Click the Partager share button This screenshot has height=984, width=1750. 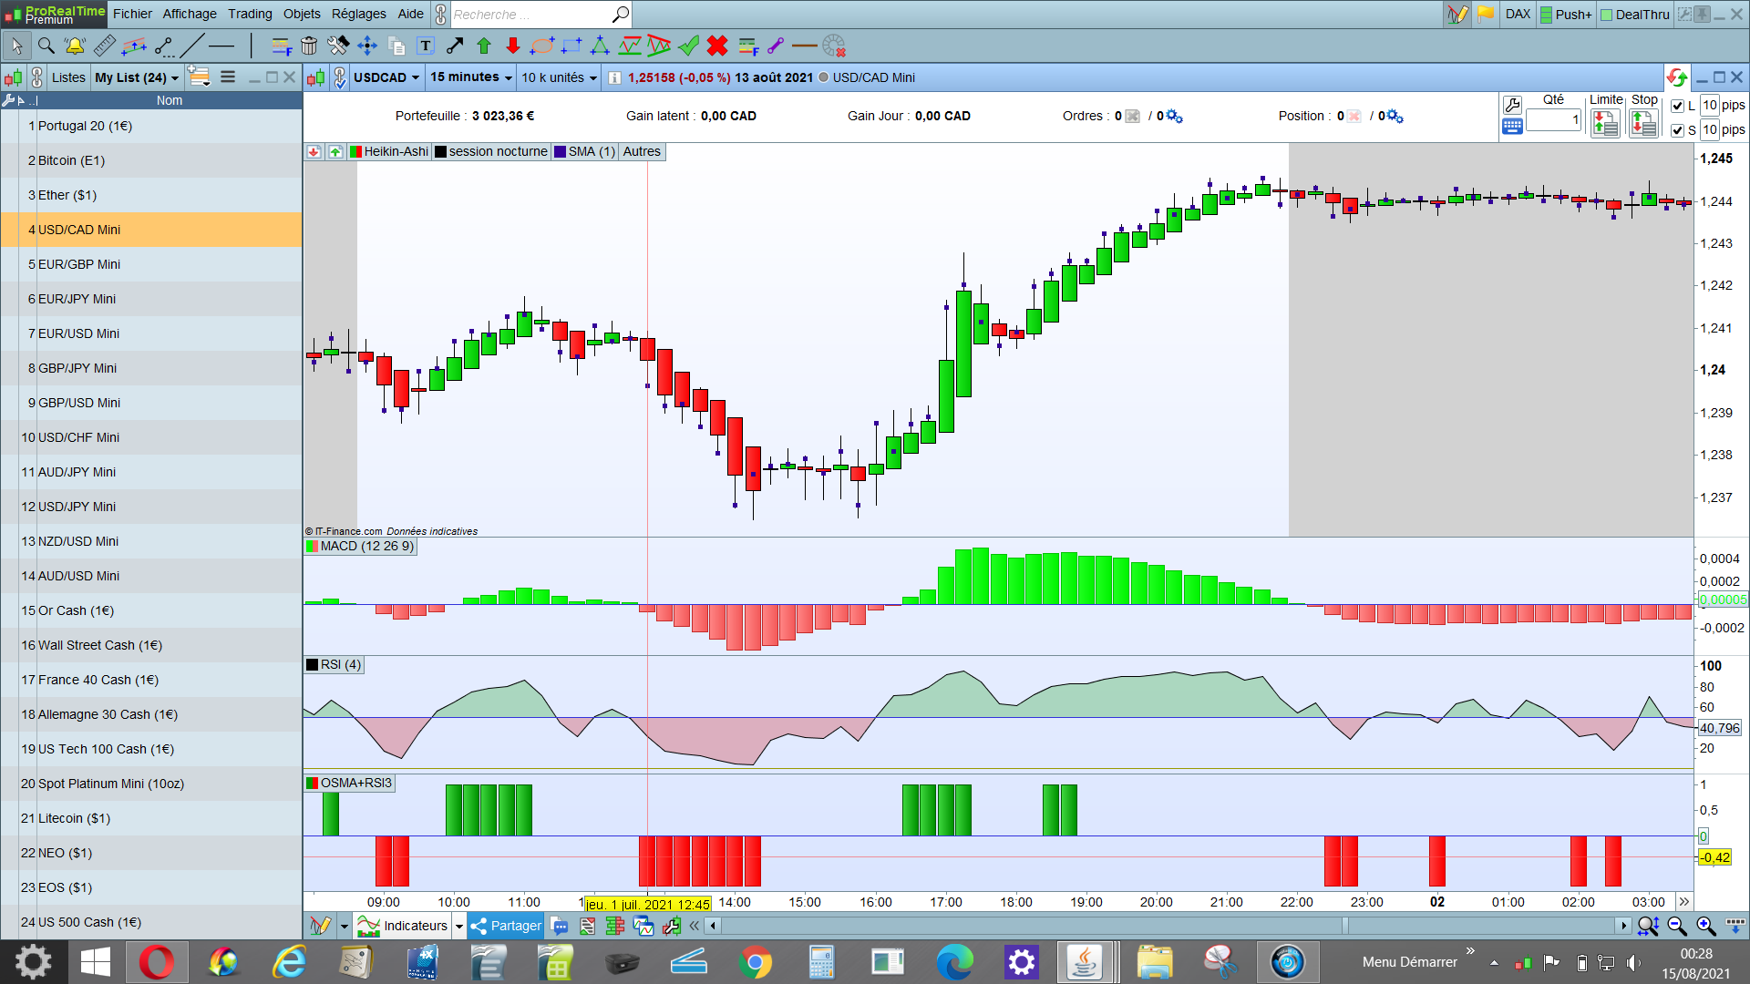pyautogui.click(x=507, y=926)
